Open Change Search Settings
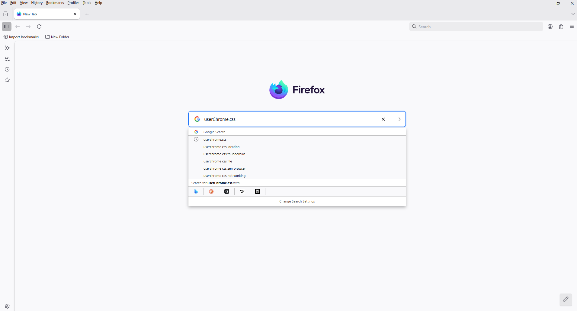The image size is (577, 311). 297,201
